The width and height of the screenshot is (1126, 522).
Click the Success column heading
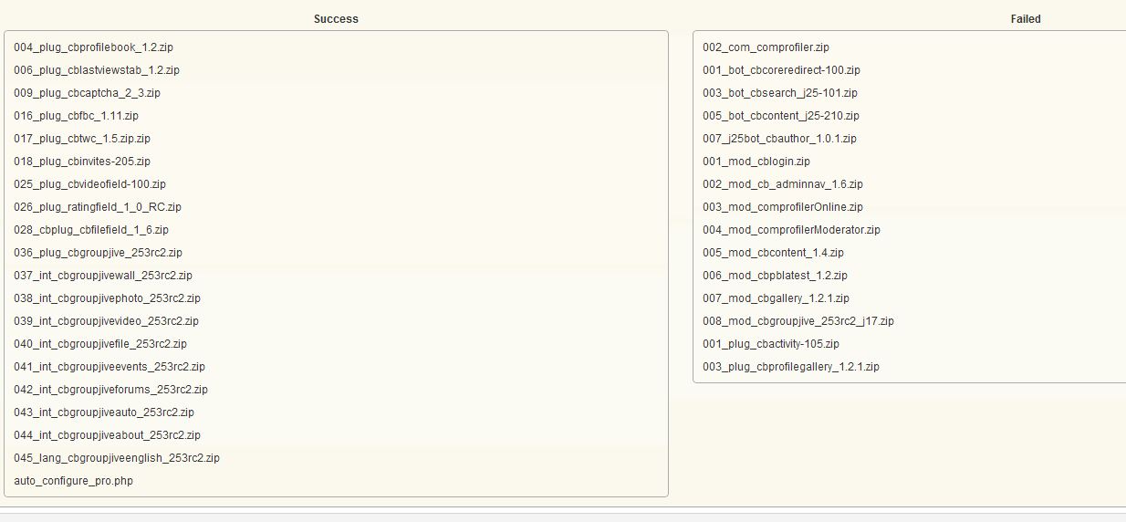coord(336,19)
